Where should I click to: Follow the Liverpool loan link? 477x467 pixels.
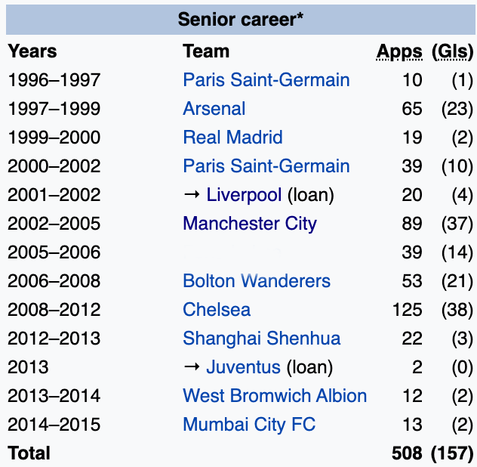(244, 195)
